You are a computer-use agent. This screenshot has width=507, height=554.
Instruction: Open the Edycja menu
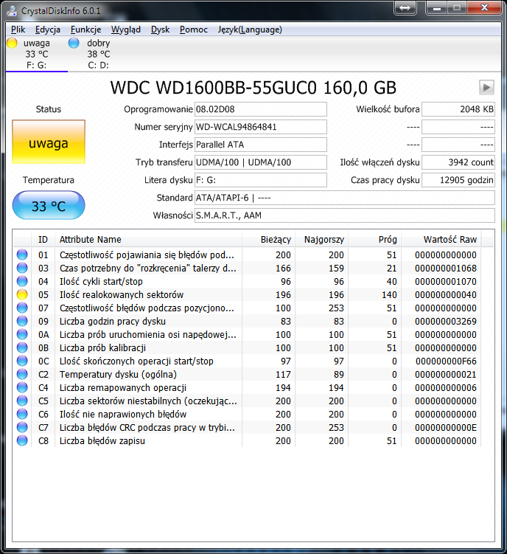[x=48, y=30]
